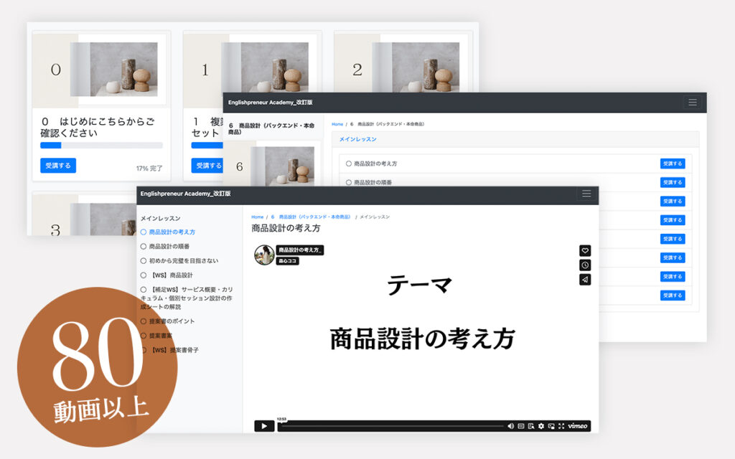735x459 pixels.
Task: Click Englishpreneur Academy title in middle window
Action: tap(271, 102)
